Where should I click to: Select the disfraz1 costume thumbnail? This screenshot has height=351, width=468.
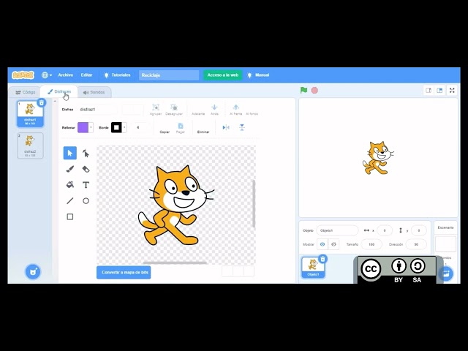click(x=30, y=114)
